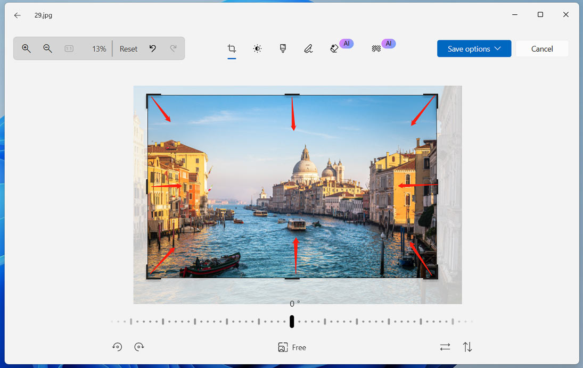This screenshot has height=368, width=583.
Task: Toggle actual size view in zoom toolbar
Action: 69,48
